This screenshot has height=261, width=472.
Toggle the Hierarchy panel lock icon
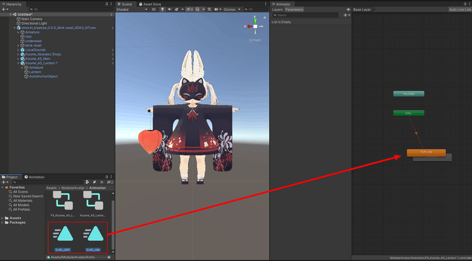pyautogui.click(x=107, y=4)
